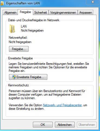This screenshot has height=131, width=100.
Task: Go to the Vorgängerversionen tab
Action: coord(63,13)
